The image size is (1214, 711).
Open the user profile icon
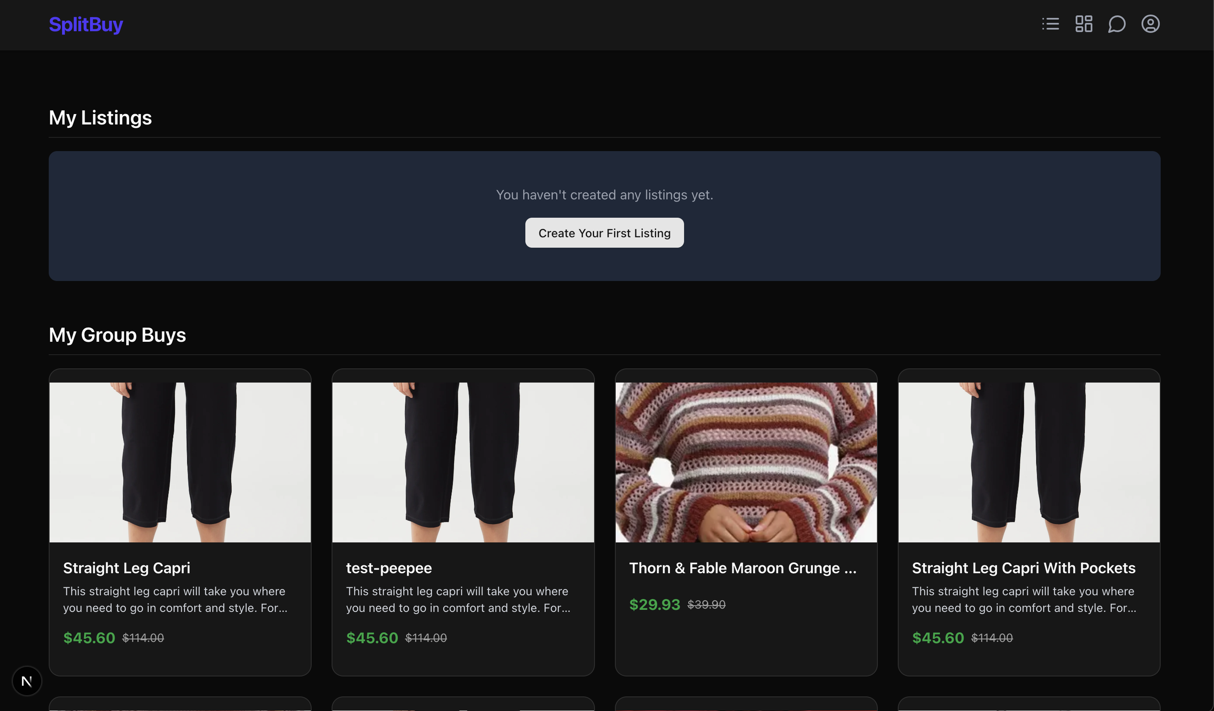(1150, 24)
